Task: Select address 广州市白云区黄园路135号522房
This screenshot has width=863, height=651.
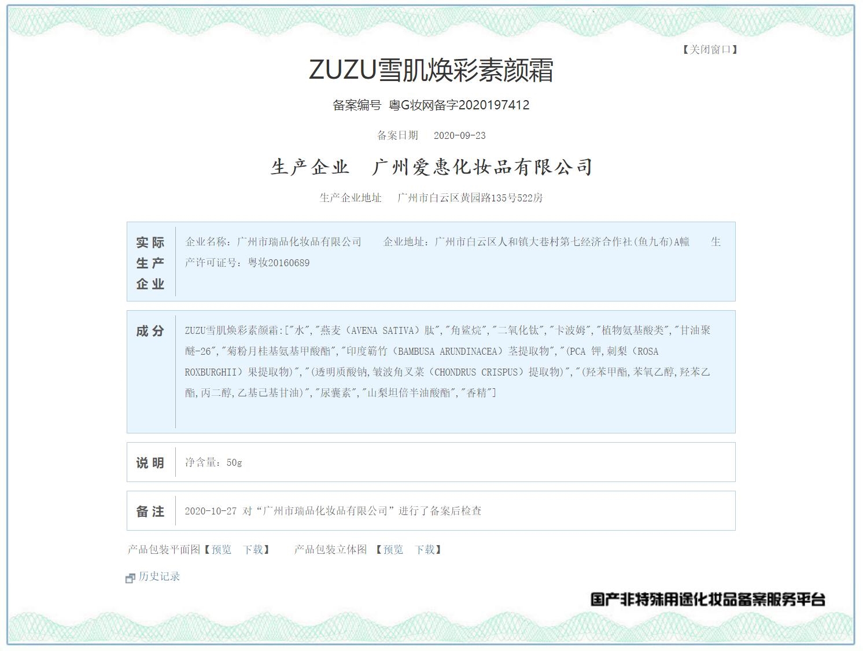Action: tap(470, 198)
